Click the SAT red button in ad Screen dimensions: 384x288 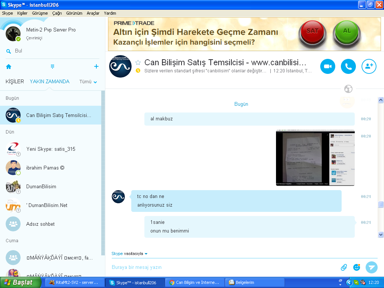pyautogui.click(x=312, y=33)
